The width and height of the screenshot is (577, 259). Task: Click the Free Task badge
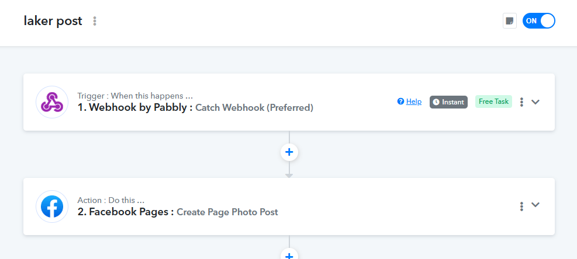point(494,101)
